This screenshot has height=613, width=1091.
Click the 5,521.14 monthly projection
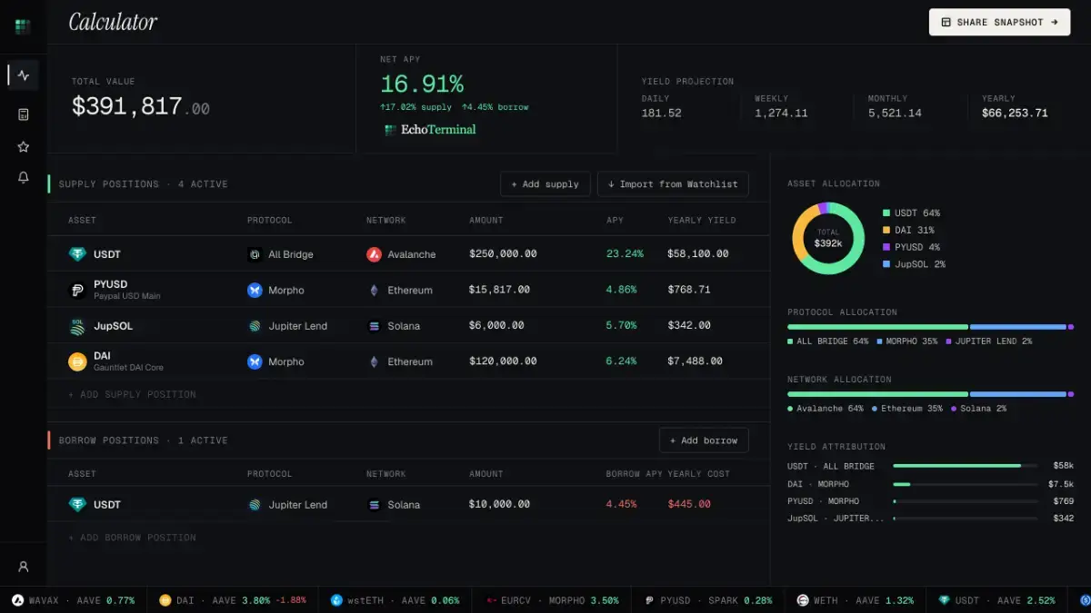coord(895,114)
